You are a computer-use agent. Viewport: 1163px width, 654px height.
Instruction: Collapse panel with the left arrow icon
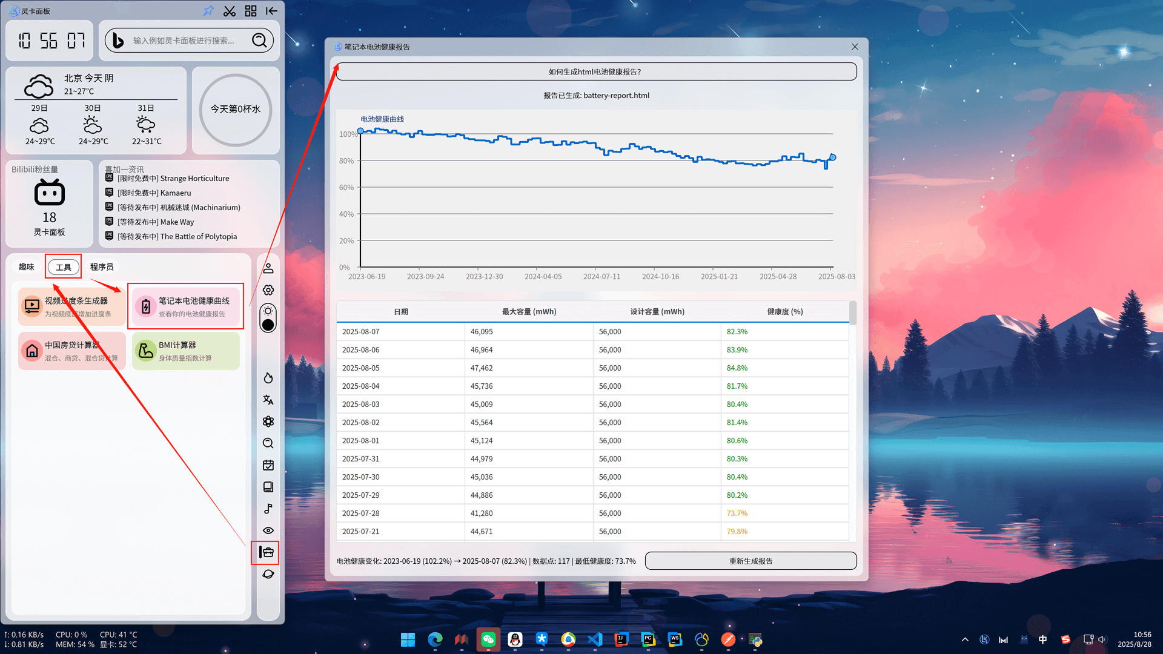click(272, 11)
